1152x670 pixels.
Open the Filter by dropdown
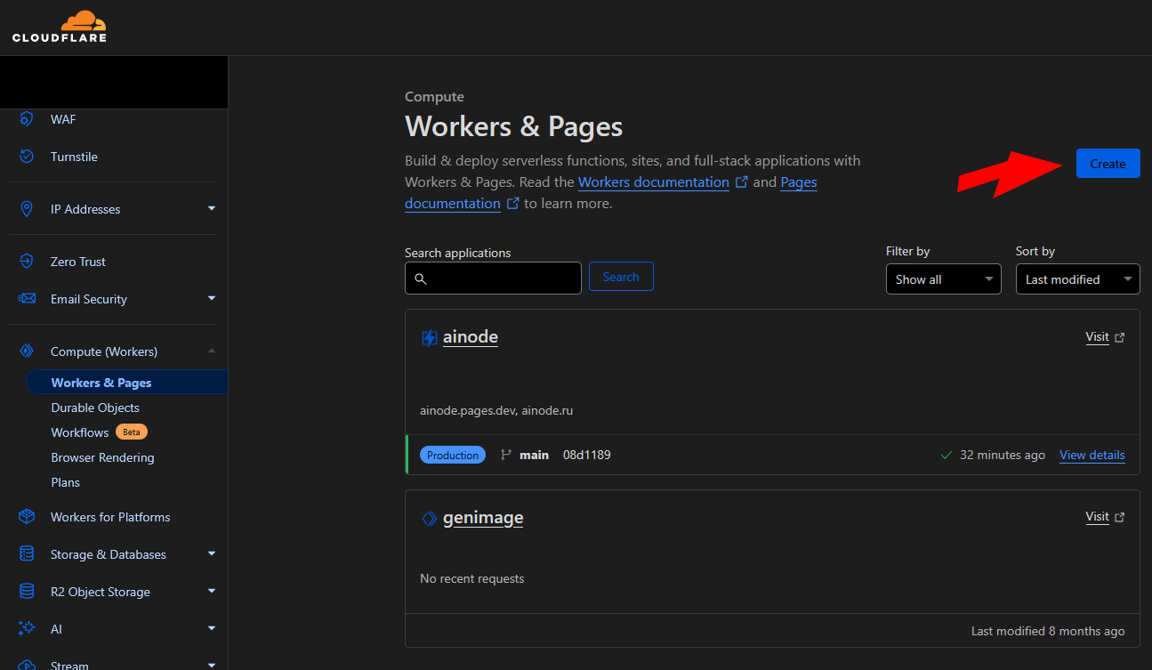pos(944,279)
